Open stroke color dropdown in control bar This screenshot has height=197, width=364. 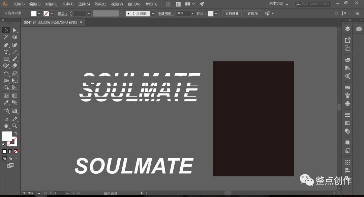(x=52, y=13)
